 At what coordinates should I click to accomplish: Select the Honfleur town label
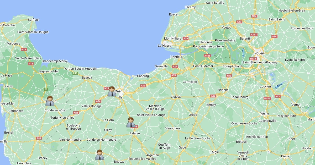(176, 57)
